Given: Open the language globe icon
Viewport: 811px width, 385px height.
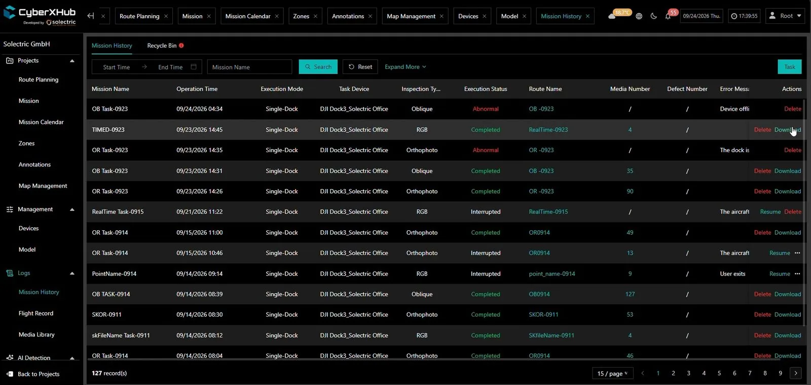Looking at the screenshot, I should 639,16.
